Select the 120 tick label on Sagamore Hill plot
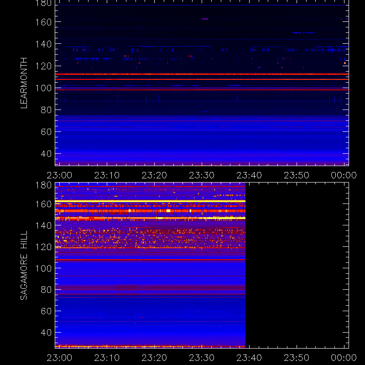The height and width of the screenshot is (365, 365). [x=43, y=247]
